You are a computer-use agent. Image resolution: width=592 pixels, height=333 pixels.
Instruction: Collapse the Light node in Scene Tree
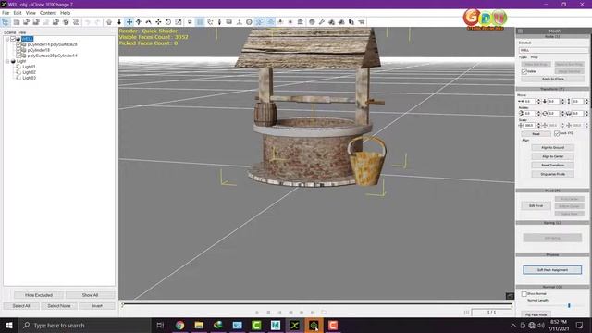[x=7, y=61]
